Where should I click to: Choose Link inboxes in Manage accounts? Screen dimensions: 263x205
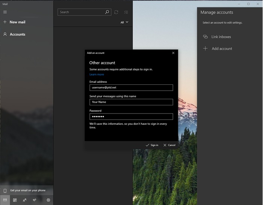point(221,37)
